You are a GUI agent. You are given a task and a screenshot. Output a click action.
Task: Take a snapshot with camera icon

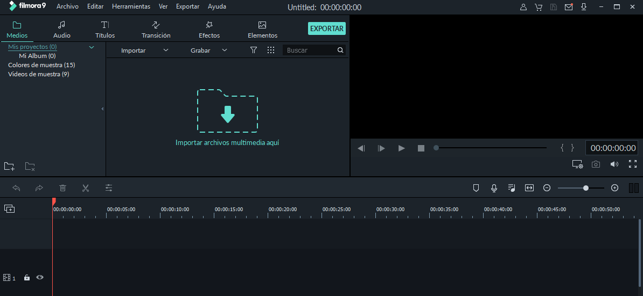point(596,164)
